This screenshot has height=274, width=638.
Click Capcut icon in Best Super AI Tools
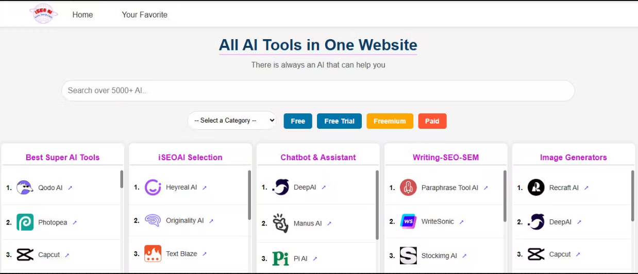click(x=25, y=254)
